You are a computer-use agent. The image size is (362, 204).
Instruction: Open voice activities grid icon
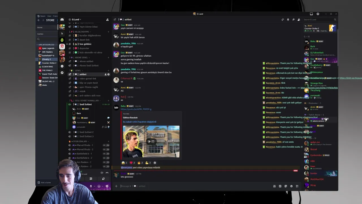click(x=91, y=179)
